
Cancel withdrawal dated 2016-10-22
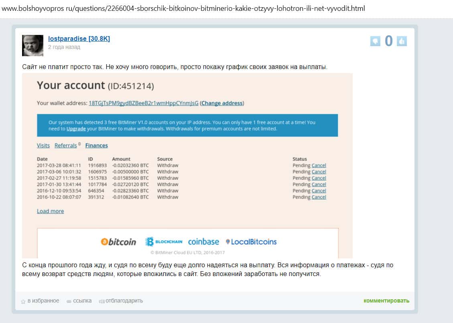click(x=319, y=197)
